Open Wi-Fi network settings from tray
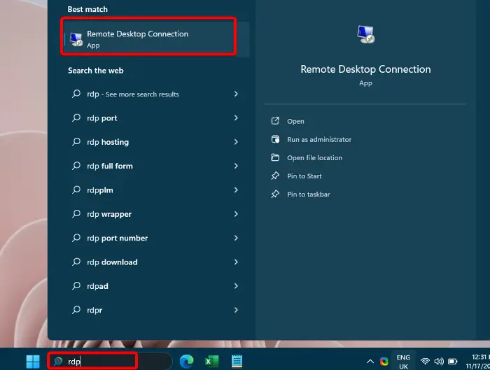Screen dimensions: 490x370 pyautogui.click(x=425, y=362)
